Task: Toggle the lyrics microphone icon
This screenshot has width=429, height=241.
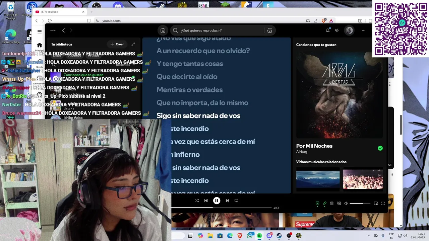Action: point(324,203)
